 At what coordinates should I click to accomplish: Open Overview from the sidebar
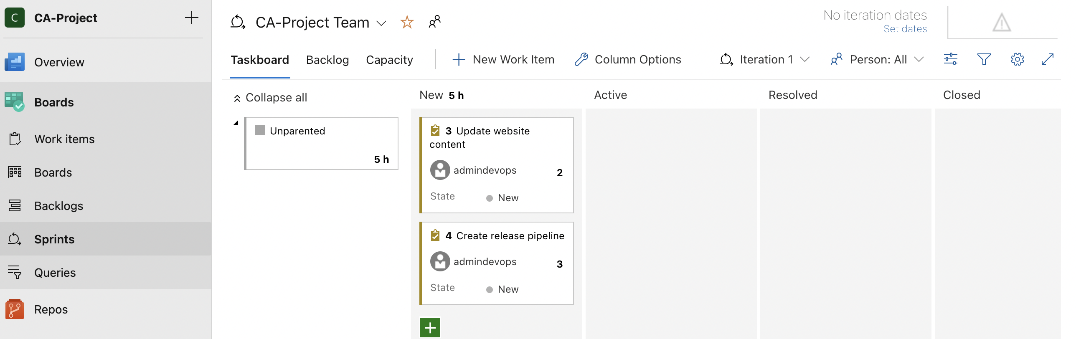[x=59, y=62]
